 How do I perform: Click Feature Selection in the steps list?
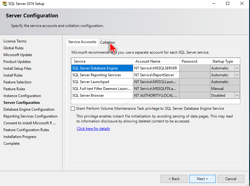17,82
